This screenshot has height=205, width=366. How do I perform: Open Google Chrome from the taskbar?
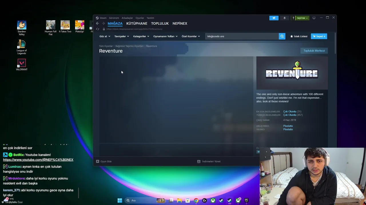click(196, 200)
